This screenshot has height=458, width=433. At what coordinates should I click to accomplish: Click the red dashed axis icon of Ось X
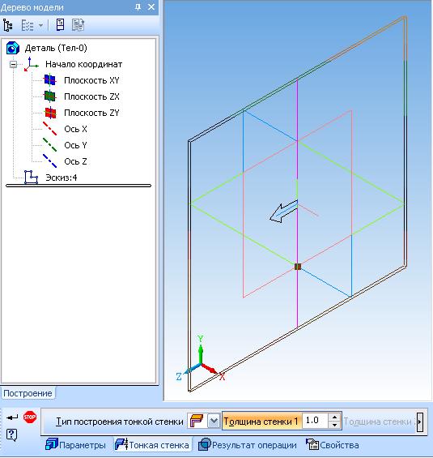coord(49,129)
